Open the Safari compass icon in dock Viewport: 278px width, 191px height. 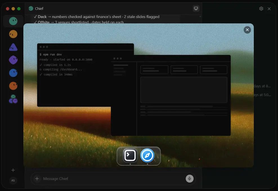pos(147,156)
